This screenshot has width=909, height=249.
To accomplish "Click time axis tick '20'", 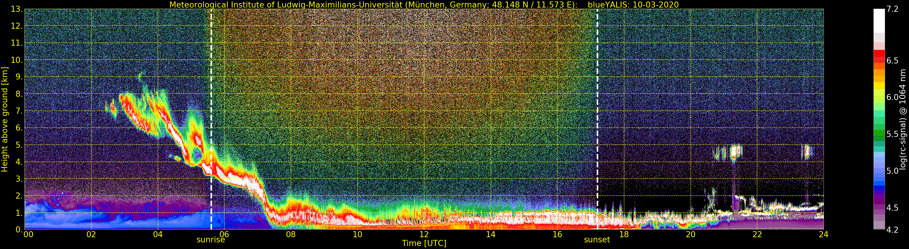I will click(691, 234).
